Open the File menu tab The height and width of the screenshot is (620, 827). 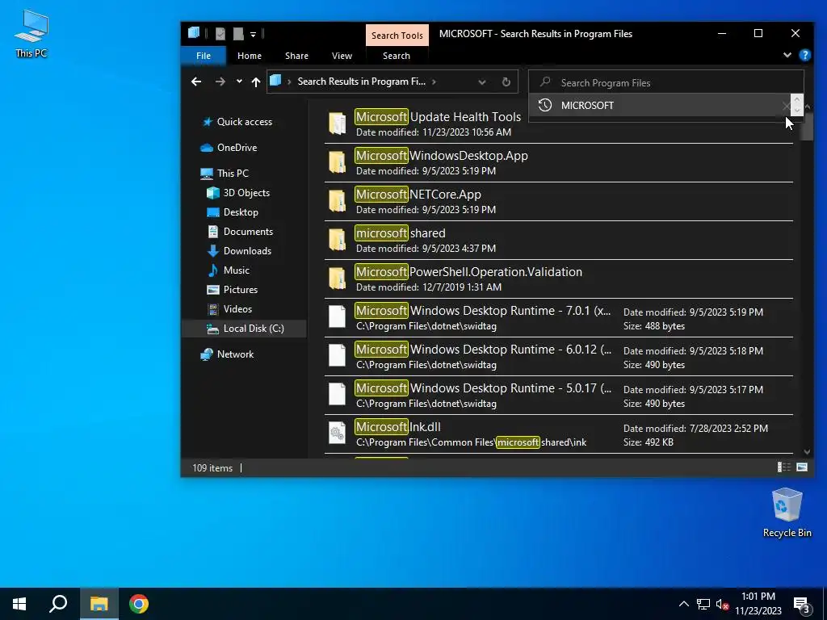point(204,56)
